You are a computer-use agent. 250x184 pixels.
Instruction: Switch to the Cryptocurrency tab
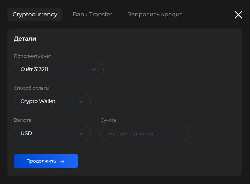point(35,14)
